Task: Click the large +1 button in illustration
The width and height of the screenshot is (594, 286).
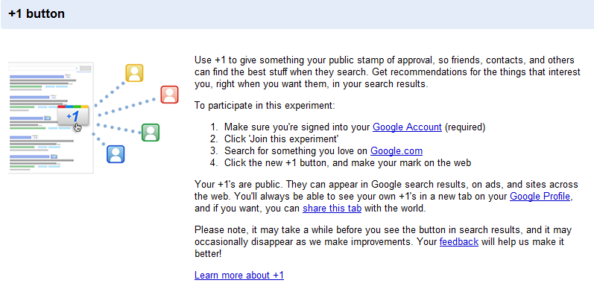Action: [73, 116]
